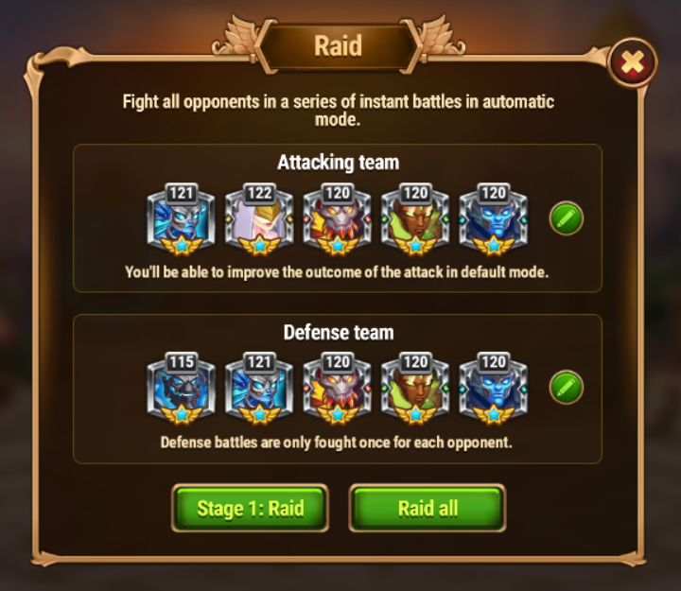This screenshot has height=591, width=681.
Task: Click the defense battles note text
Action: 337,443
